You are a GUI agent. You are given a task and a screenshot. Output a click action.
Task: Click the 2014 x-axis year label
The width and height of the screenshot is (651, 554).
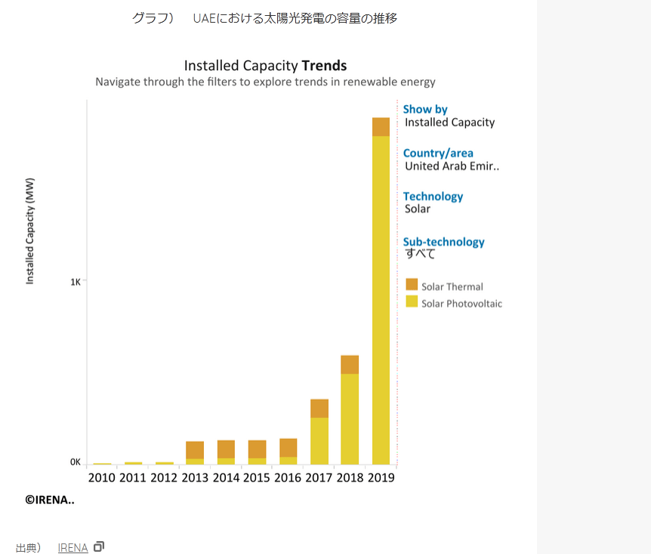pos(226,478)
